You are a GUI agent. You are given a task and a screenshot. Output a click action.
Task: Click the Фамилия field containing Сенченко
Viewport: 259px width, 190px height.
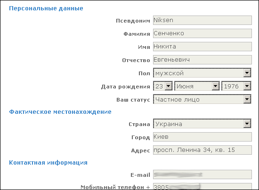tap(202, 33)
